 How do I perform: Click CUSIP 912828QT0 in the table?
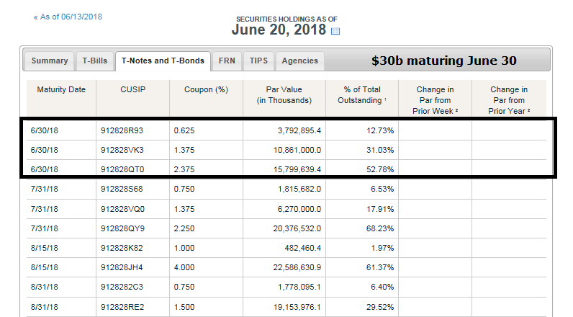tap(124, 169)
